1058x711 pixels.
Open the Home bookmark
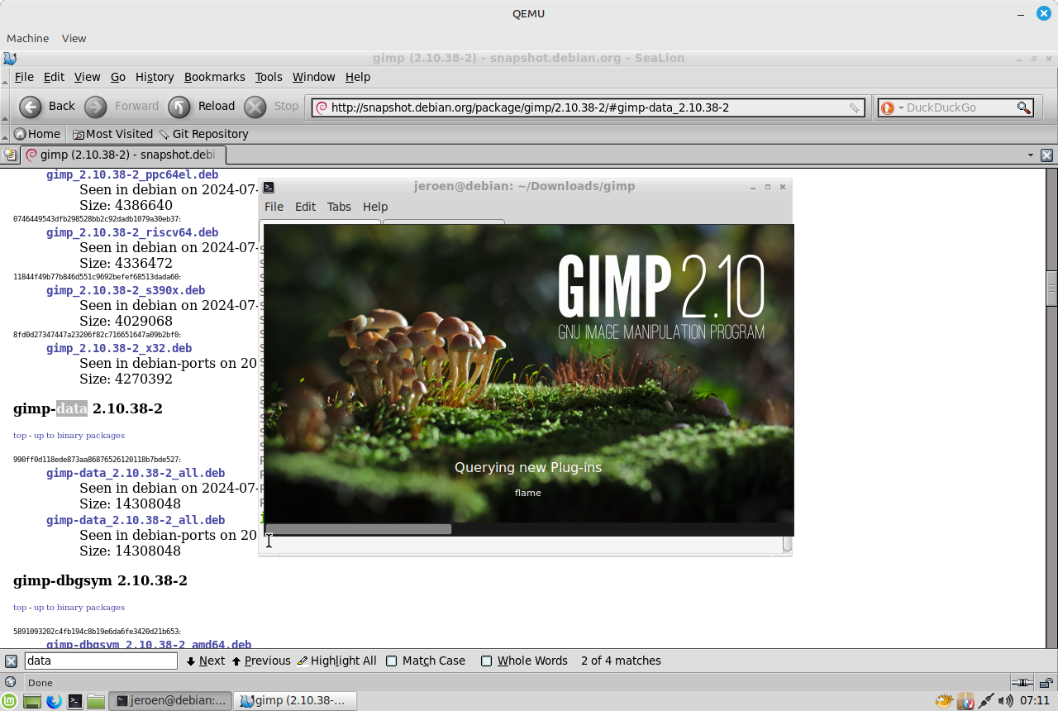[x=37, y=134]
